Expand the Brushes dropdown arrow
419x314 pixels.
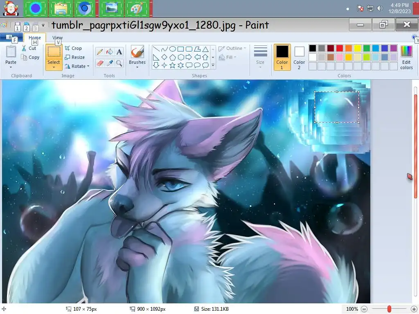tap(137, 67)
